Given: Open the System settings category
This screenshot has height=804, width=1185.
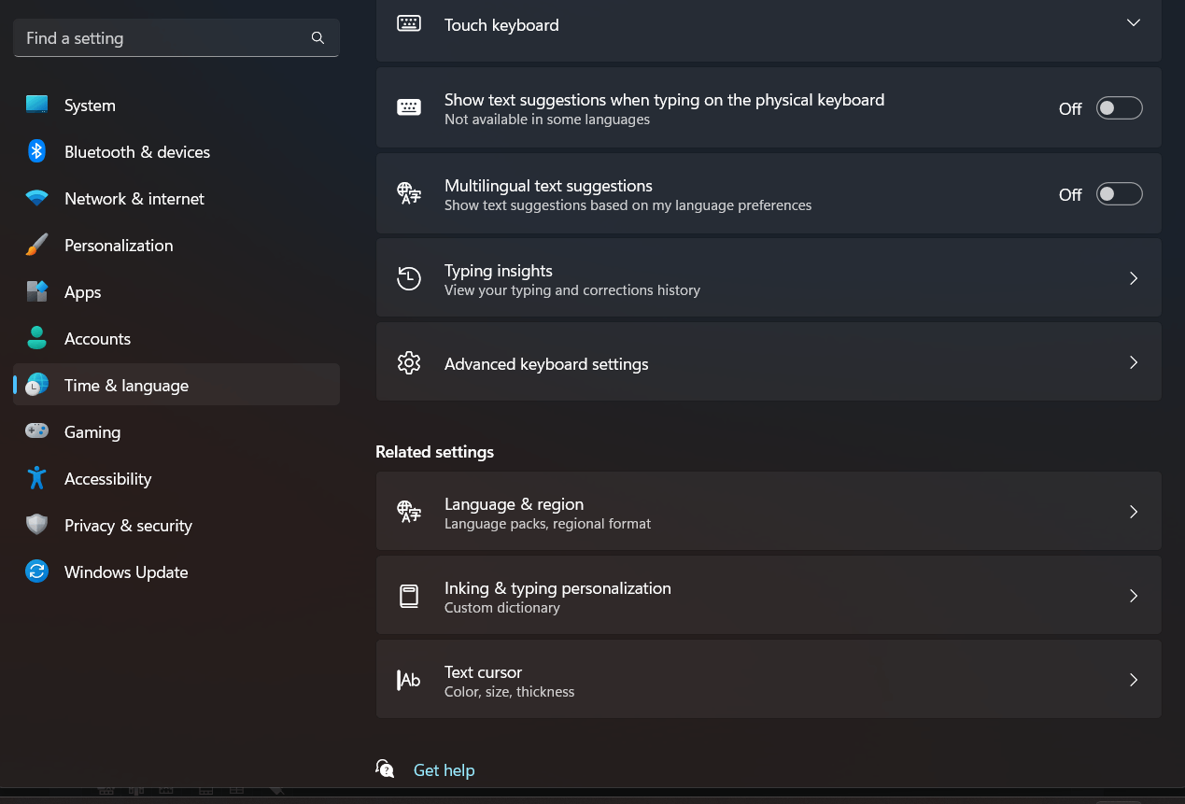Looking at the screenshot, I should [x=90, y=106].
